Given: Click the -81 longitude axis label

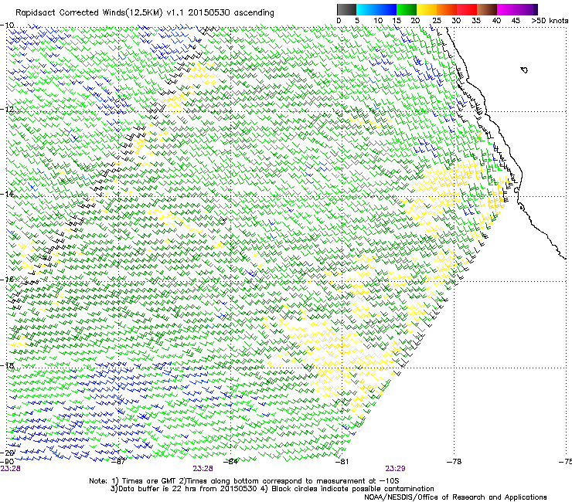Looking at the screenshot, I should click(342, 462).
